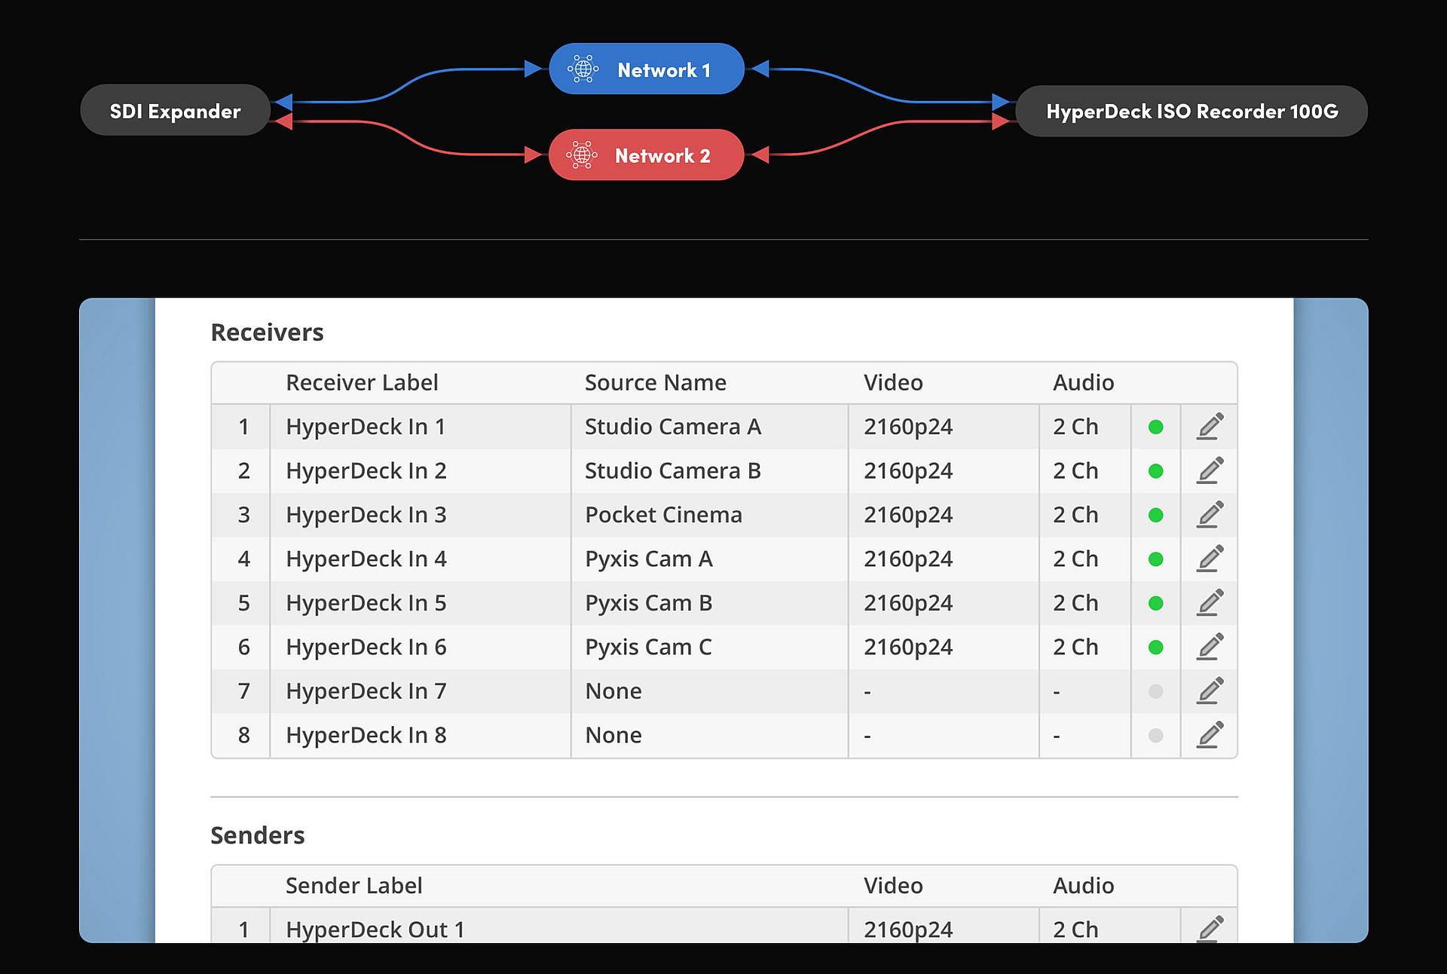This screenshot has width=1447, height=974.
Task: Click the Receivers section heading
Action: click(267, 332)
